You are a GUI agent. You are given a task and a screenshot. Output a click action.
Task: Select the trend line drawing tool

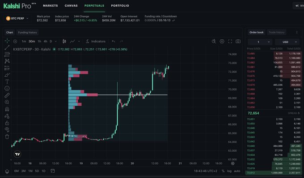coord(7,47)
